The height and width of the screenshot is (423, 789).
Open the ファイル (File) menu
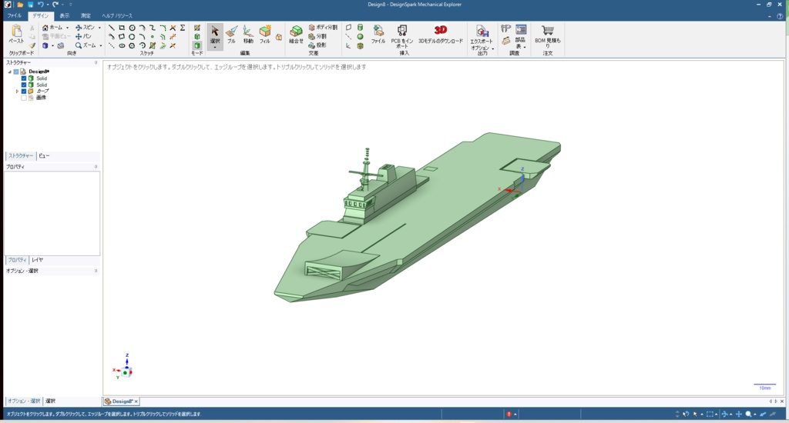(14, 15)
